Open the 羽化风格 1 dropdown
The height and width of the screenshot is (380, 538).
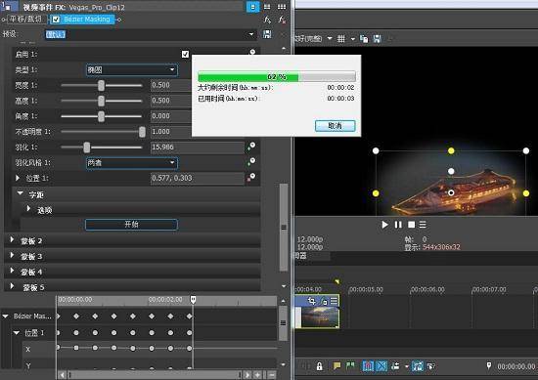132,163
